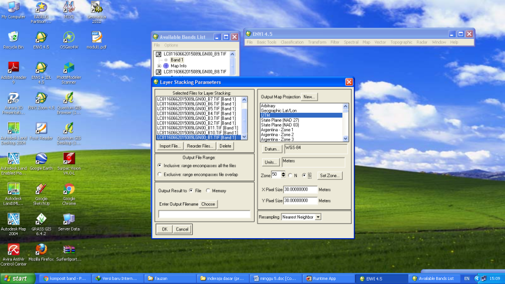
Task: Launch ENVI Zoom 4.5 shortcut
Action: (41, 101)
